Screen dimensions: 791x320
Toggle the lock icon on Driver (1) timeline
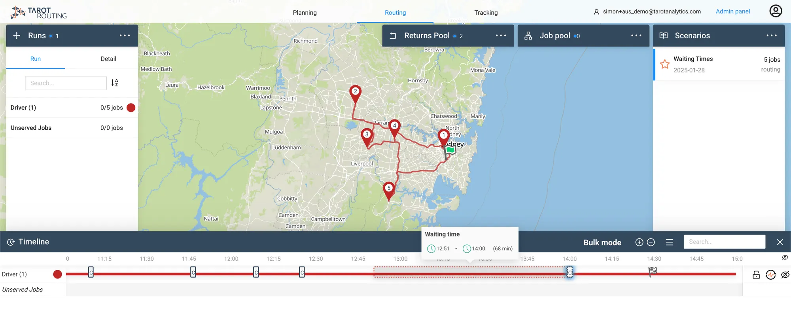click(x=756, y=275)
